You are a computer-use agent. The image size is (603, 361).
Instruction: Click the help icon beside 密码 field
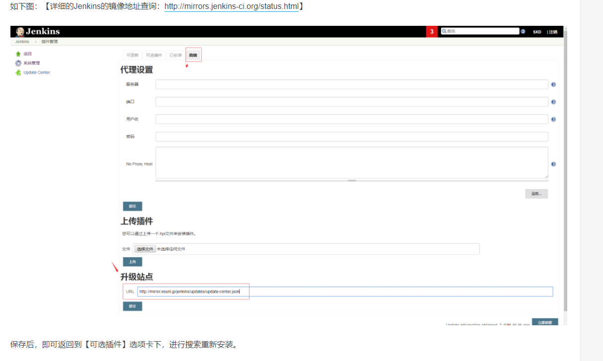tap(553, 137)
